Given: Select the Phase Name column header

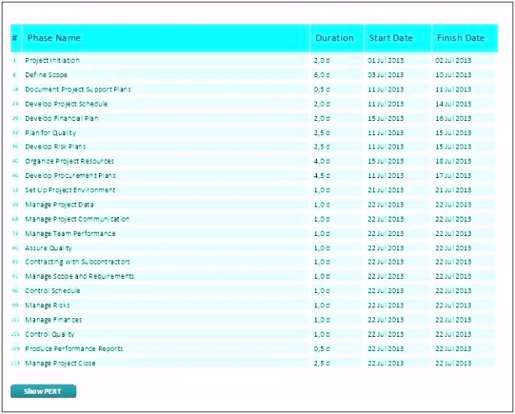Looking at the screenshot, I should click(x=166, y=38).
